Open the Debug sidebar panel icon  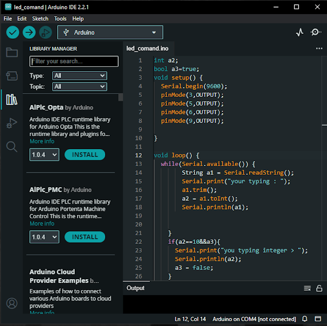coord(11,123)
